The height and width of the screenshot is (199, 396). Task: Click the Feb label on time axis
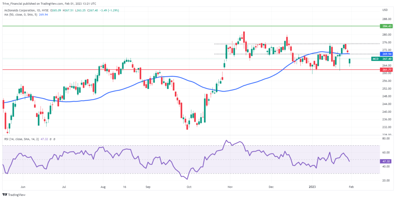point(351,187)
